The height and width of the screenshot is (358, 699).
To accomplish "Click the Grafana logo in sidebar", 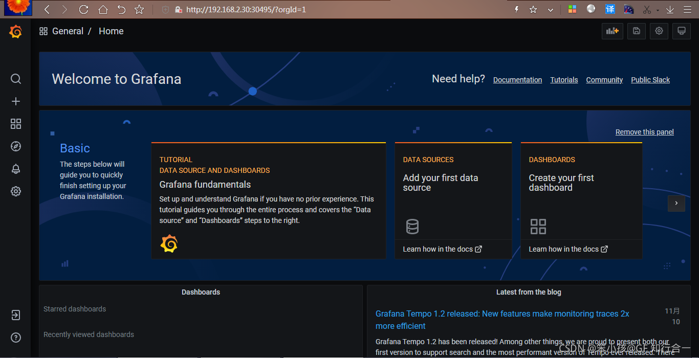I will 15,32.
